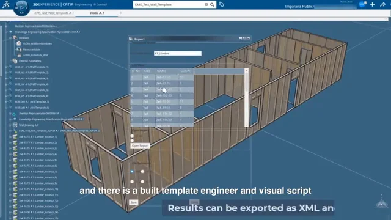
Task: Expand the Skeleton Representation top tree node
Action: pyautogui.click(x=6, y=26)
